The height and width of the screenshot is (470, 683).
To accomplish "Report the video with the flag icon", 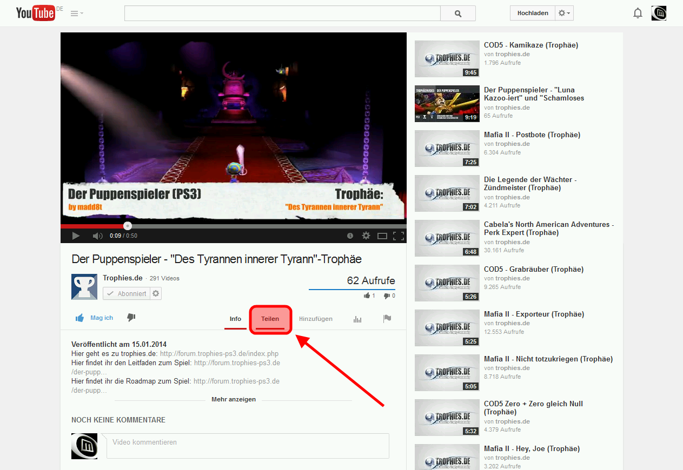I will click(387, 319).
